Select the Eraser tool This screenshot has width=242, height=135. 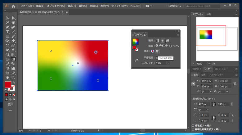coord(13,41)
